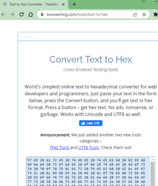Screen dimensions: 158x186
Task: Click the Convert Text to Hex heading
Action: (x=91, y=59)
